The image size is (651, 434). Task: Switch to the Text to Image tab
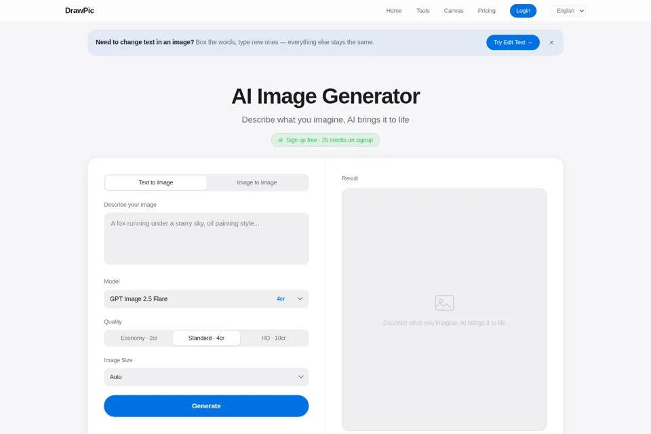tap(156, 182)
